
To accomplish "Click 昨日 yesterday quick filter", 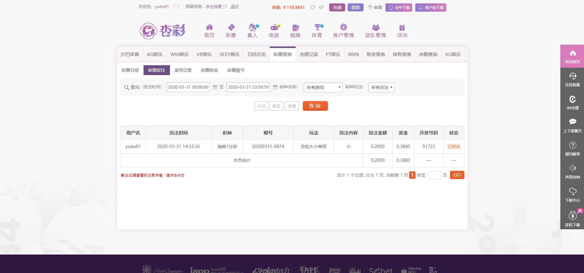I will tap(276, 106).
